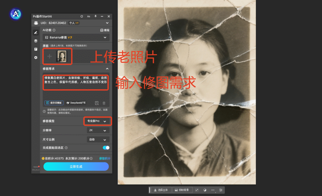Click the info icon next to AI功能
Viewport: 322px width, 196px height.
[x=54, y=30]
